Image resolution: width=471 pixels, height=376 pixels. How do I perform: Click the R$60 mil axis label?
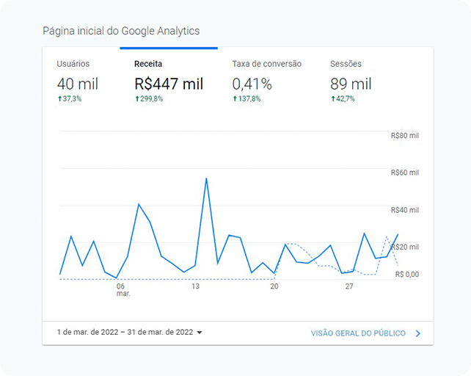[x=405, y=173]
